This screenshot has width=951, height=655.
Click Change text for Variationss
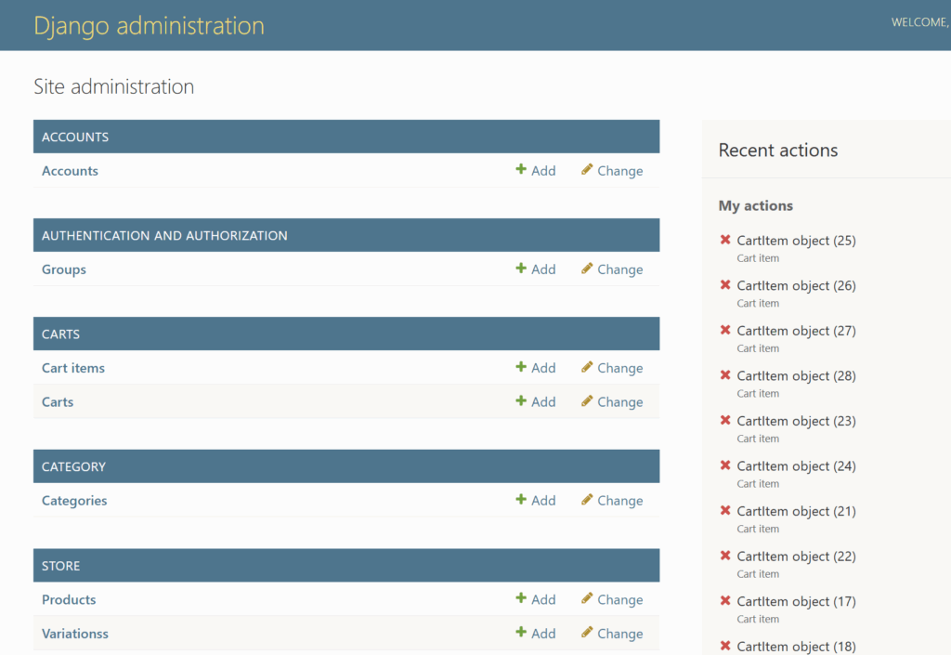(x=620, y=634)
